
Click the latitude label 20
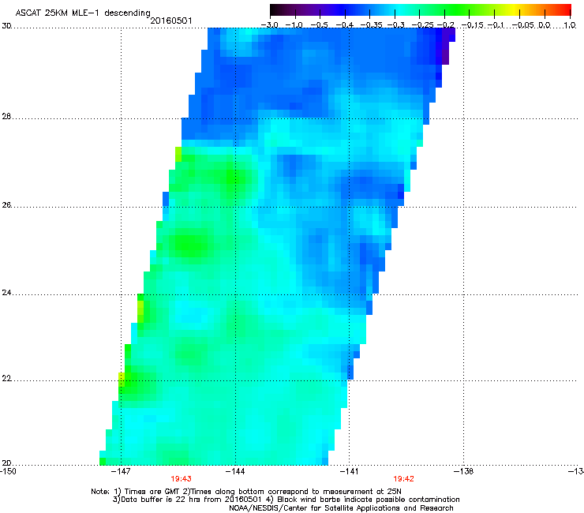pyautogui.click(x=6, y=462)
